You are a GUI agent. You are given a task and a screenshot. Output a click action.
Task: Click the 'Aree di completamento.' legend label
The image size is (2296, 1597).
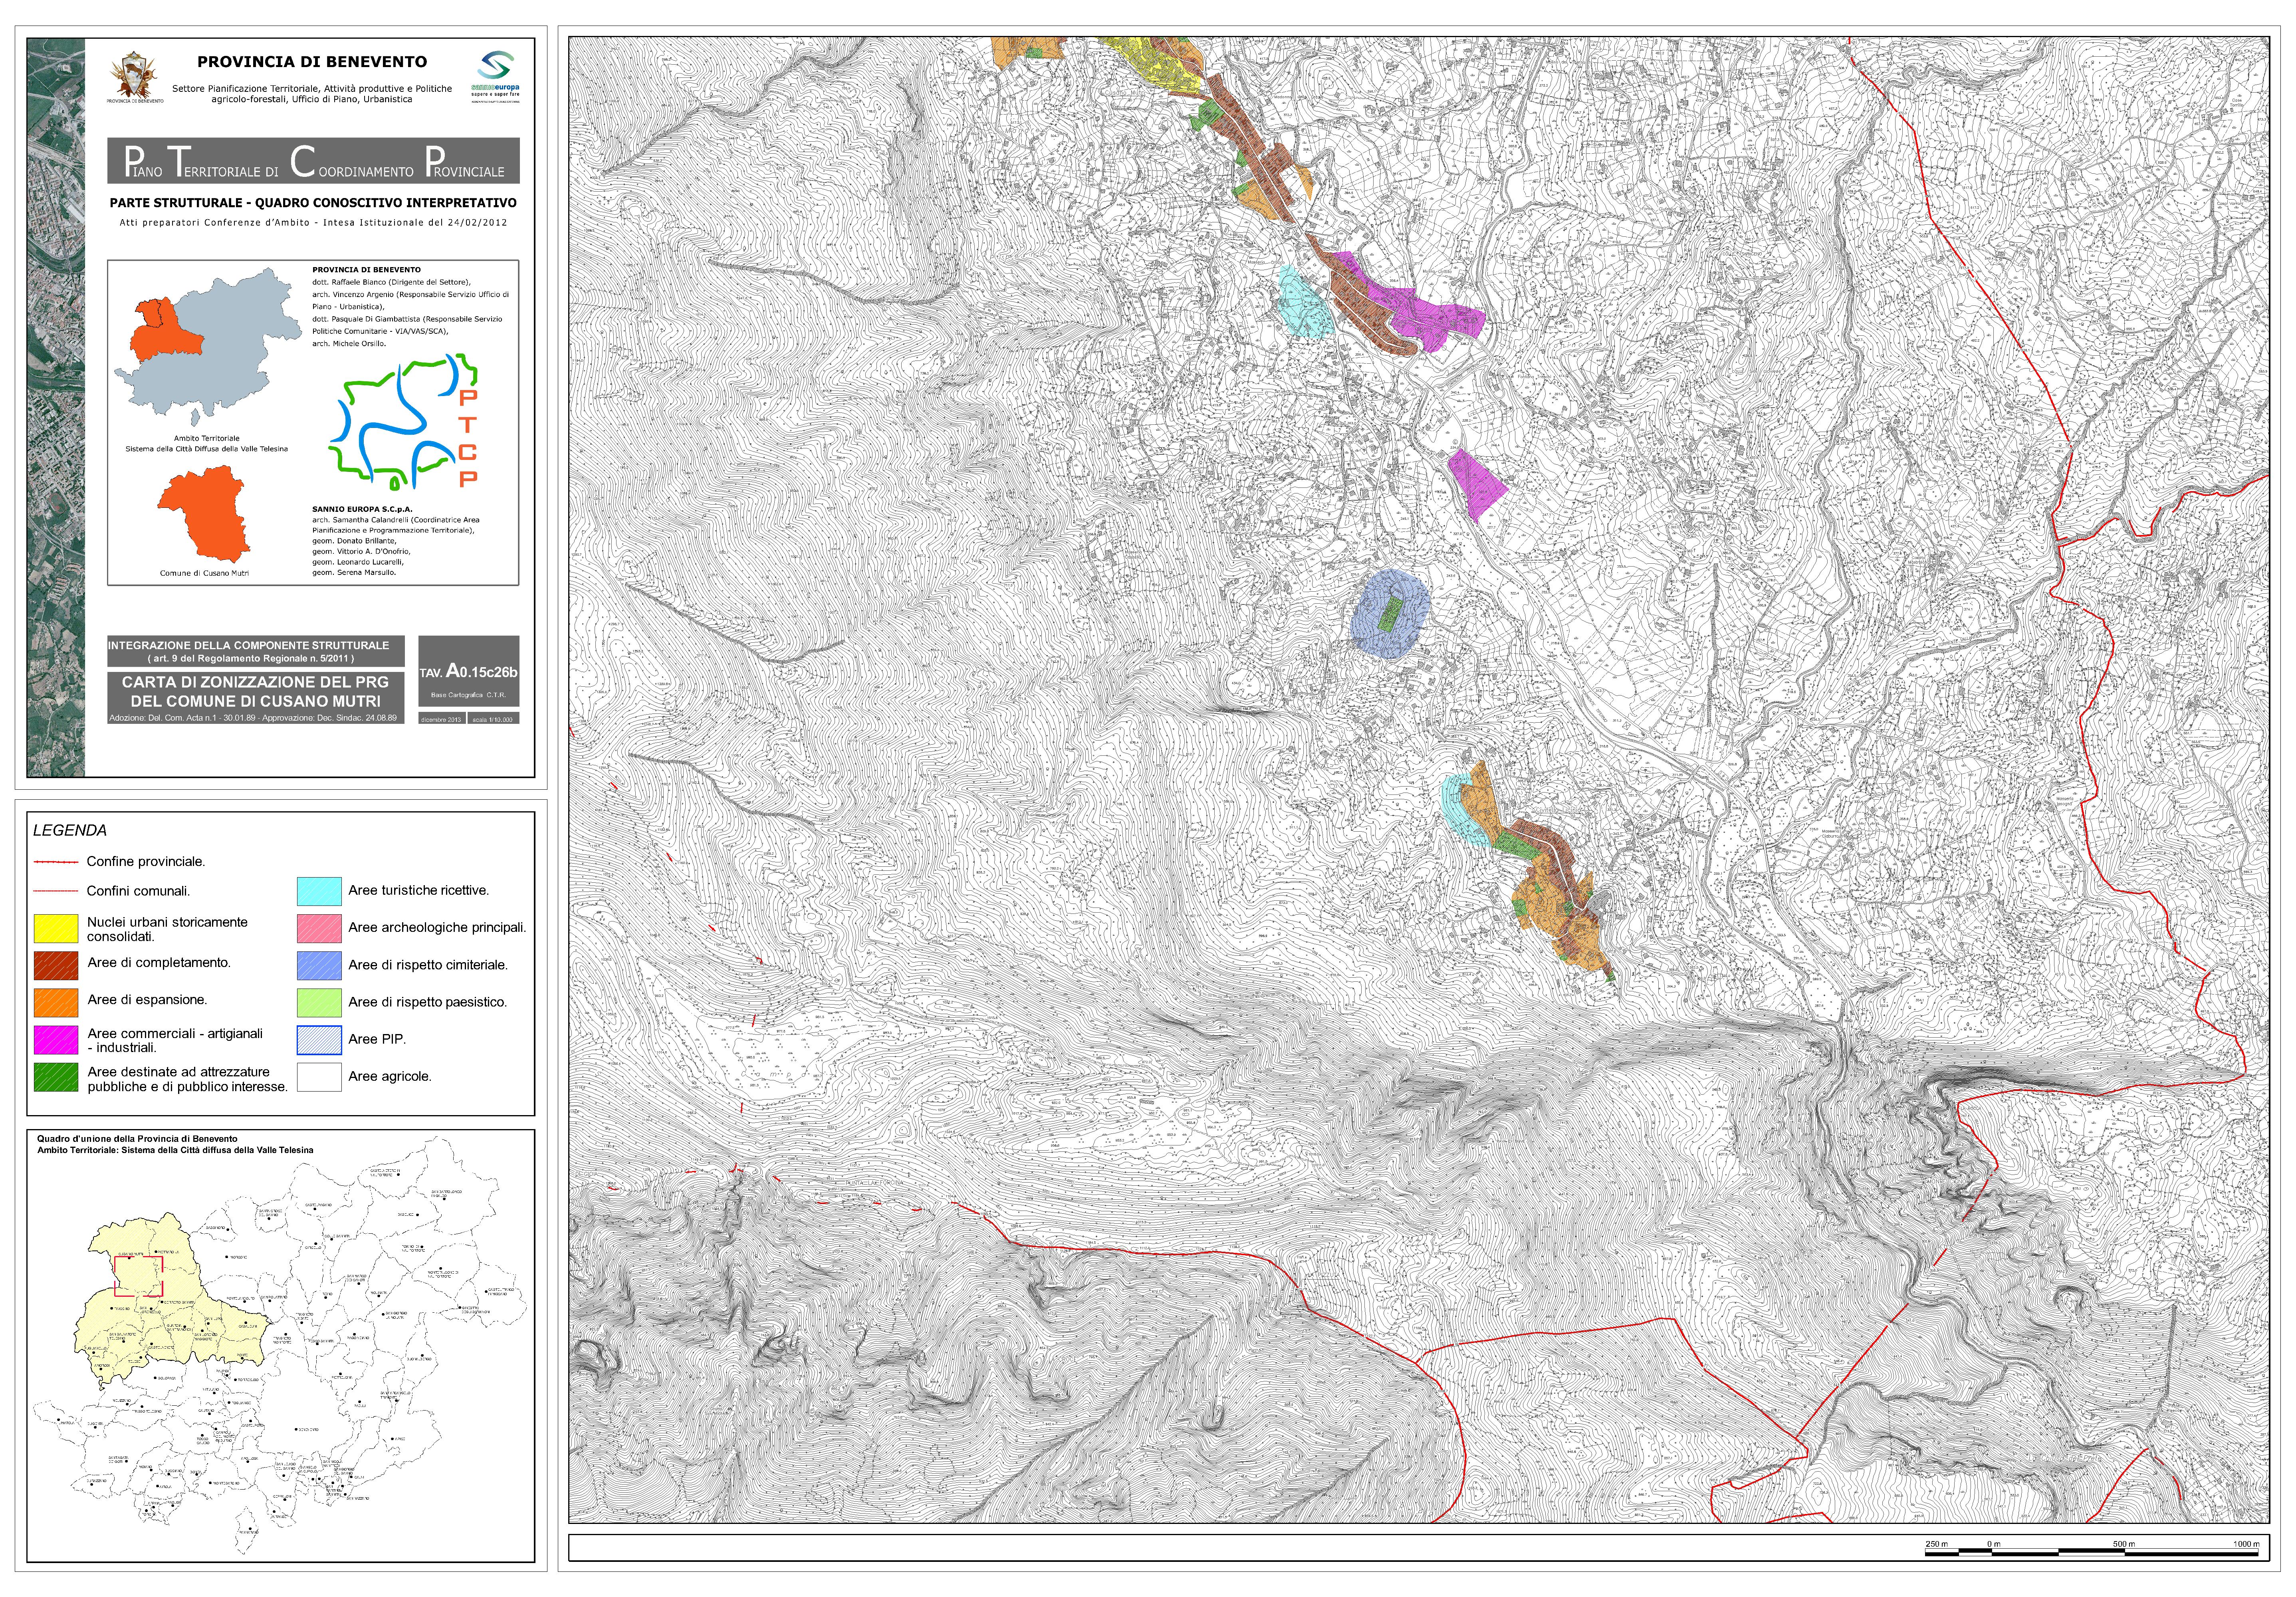pyautogui.click(x=159, y=963)
